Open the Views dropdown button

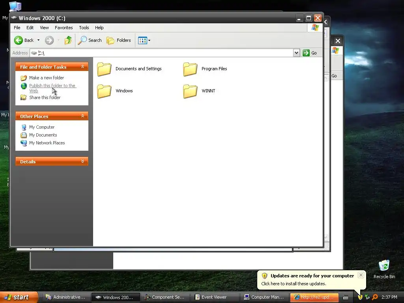point(144,40)
